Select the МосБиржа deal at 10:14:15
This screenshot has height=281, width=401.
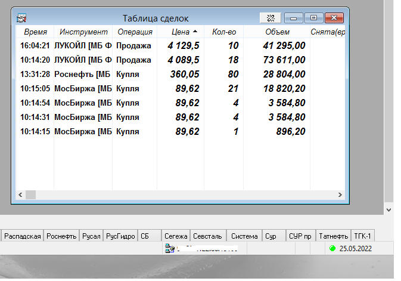tap(181, 132)
